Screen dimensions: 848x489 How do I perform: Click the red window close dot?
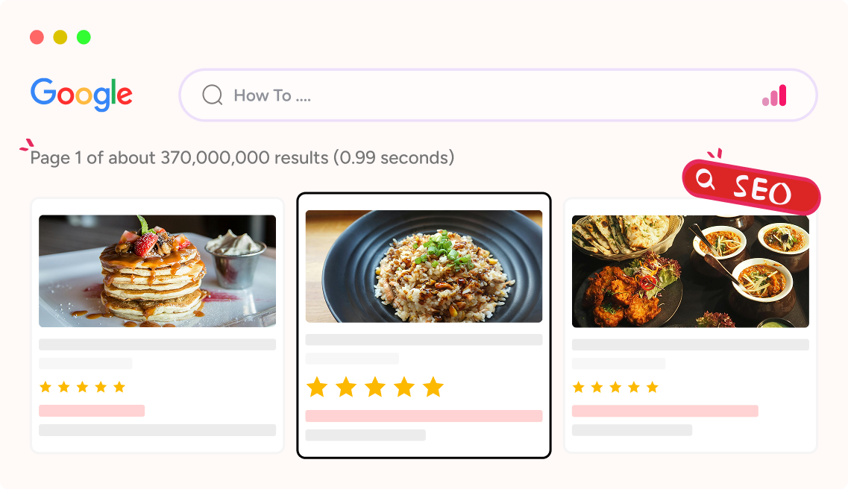[x=37, y=37]
